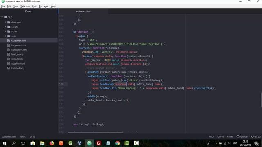Open File Explorer from the taskbar
The width and height of the screenshot is (262, 147).
pyautogui.click(x=42, y=143)
